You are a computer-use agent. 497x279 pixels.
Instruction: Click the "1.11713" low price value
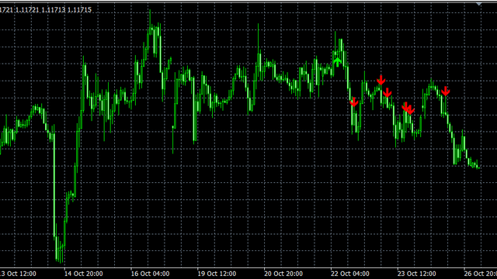[54, 10]
